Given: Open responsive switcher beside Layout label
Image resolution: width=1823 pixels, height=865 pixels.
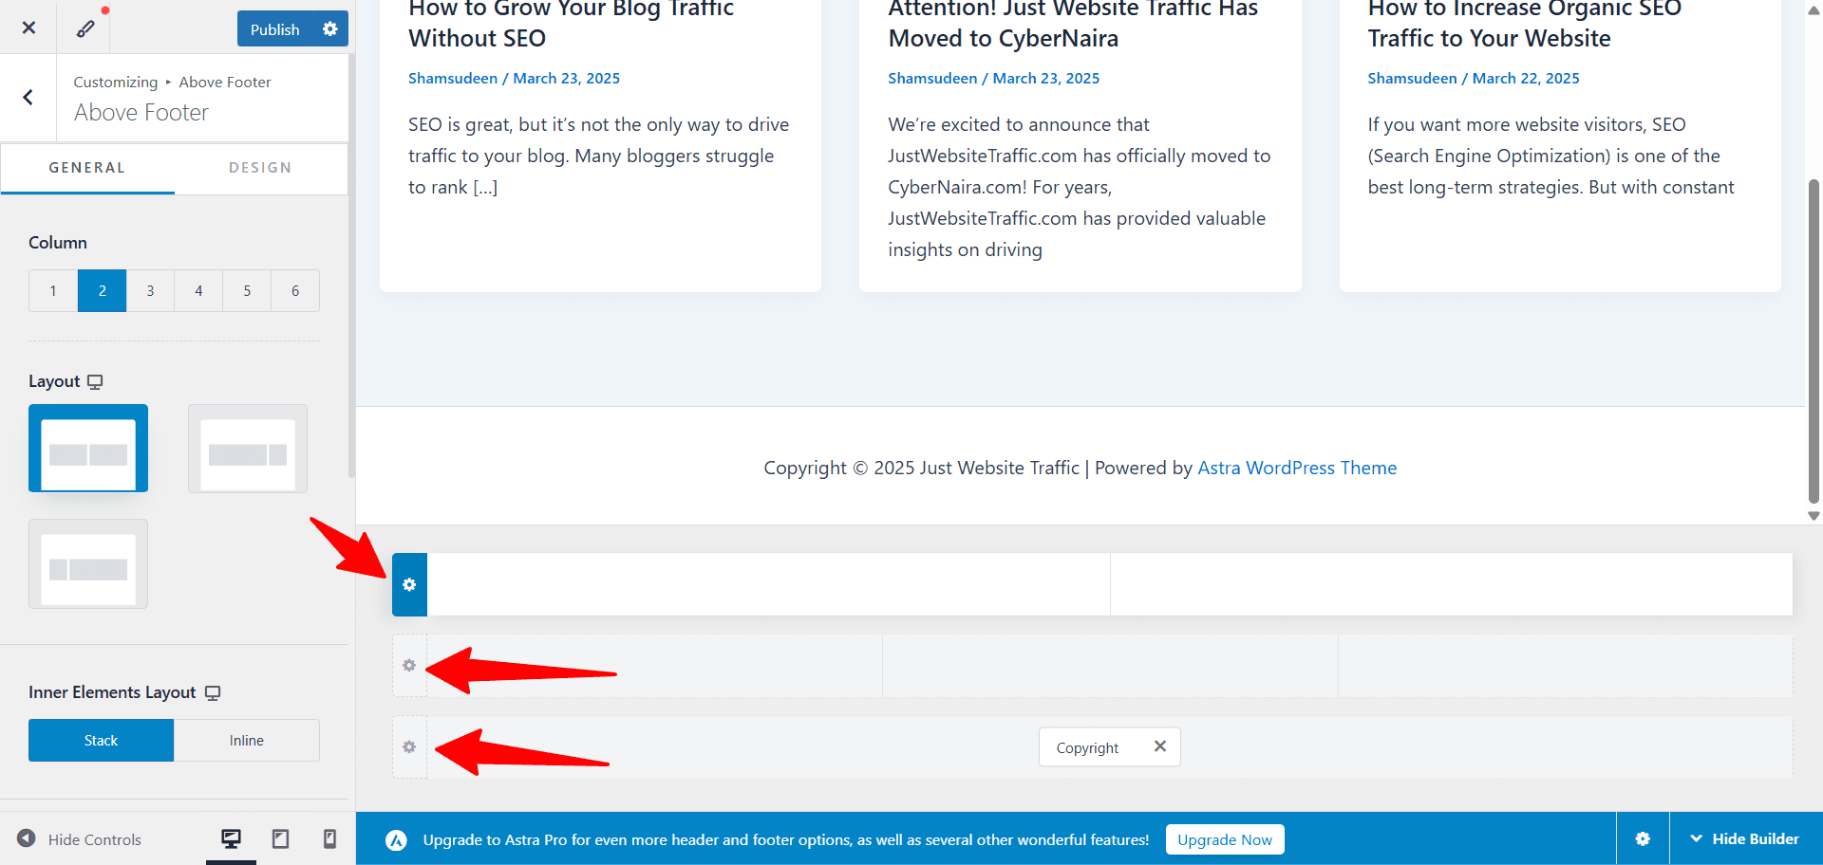Looking at the screenshot, I should pos(95,381).
